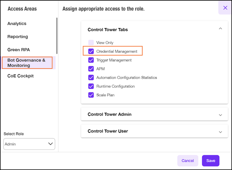Enable the View Only checkbox
The width and height of the screenshot is (232, 170).
click(x=91, y=43)
